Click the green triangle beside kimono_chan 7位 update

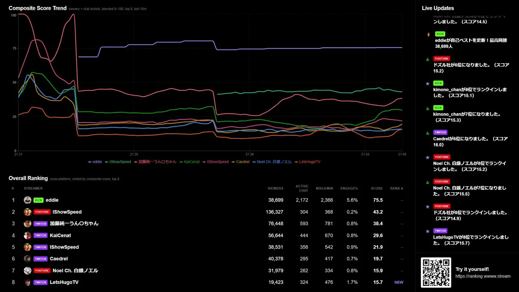coord(427,108)
